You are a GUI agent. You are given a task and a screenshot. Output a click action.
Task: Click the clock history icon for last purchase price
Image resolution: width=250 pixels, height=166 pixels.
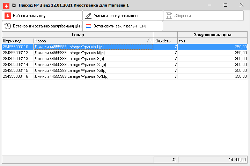(x=8, y=26)
